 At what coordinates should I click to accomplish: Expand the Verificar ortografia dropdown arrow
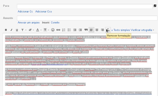click(153, 30)
